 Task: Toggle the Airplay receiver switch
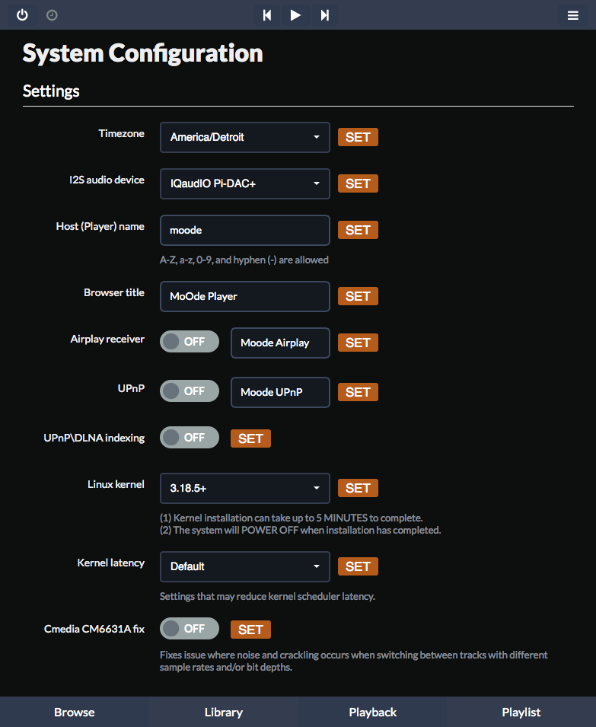189,342
